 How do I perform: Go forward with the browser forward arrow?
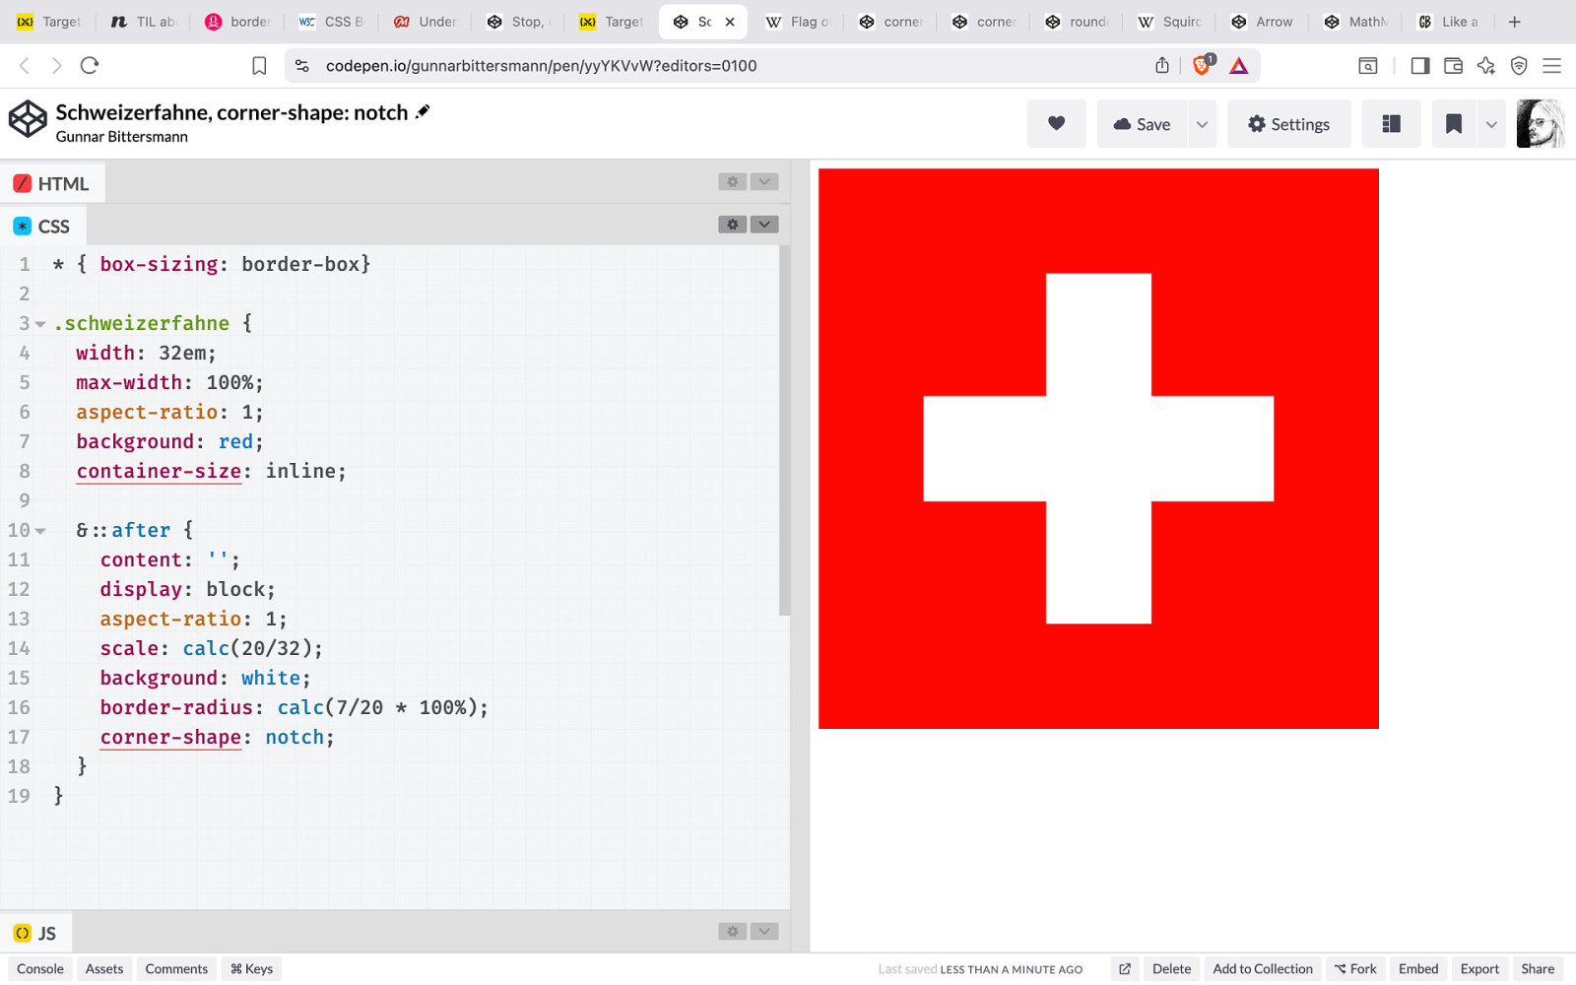click(56, 66)
